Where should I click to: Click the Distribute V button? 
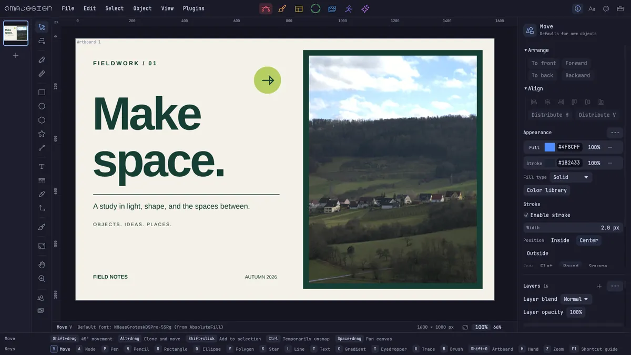[597, 115]
